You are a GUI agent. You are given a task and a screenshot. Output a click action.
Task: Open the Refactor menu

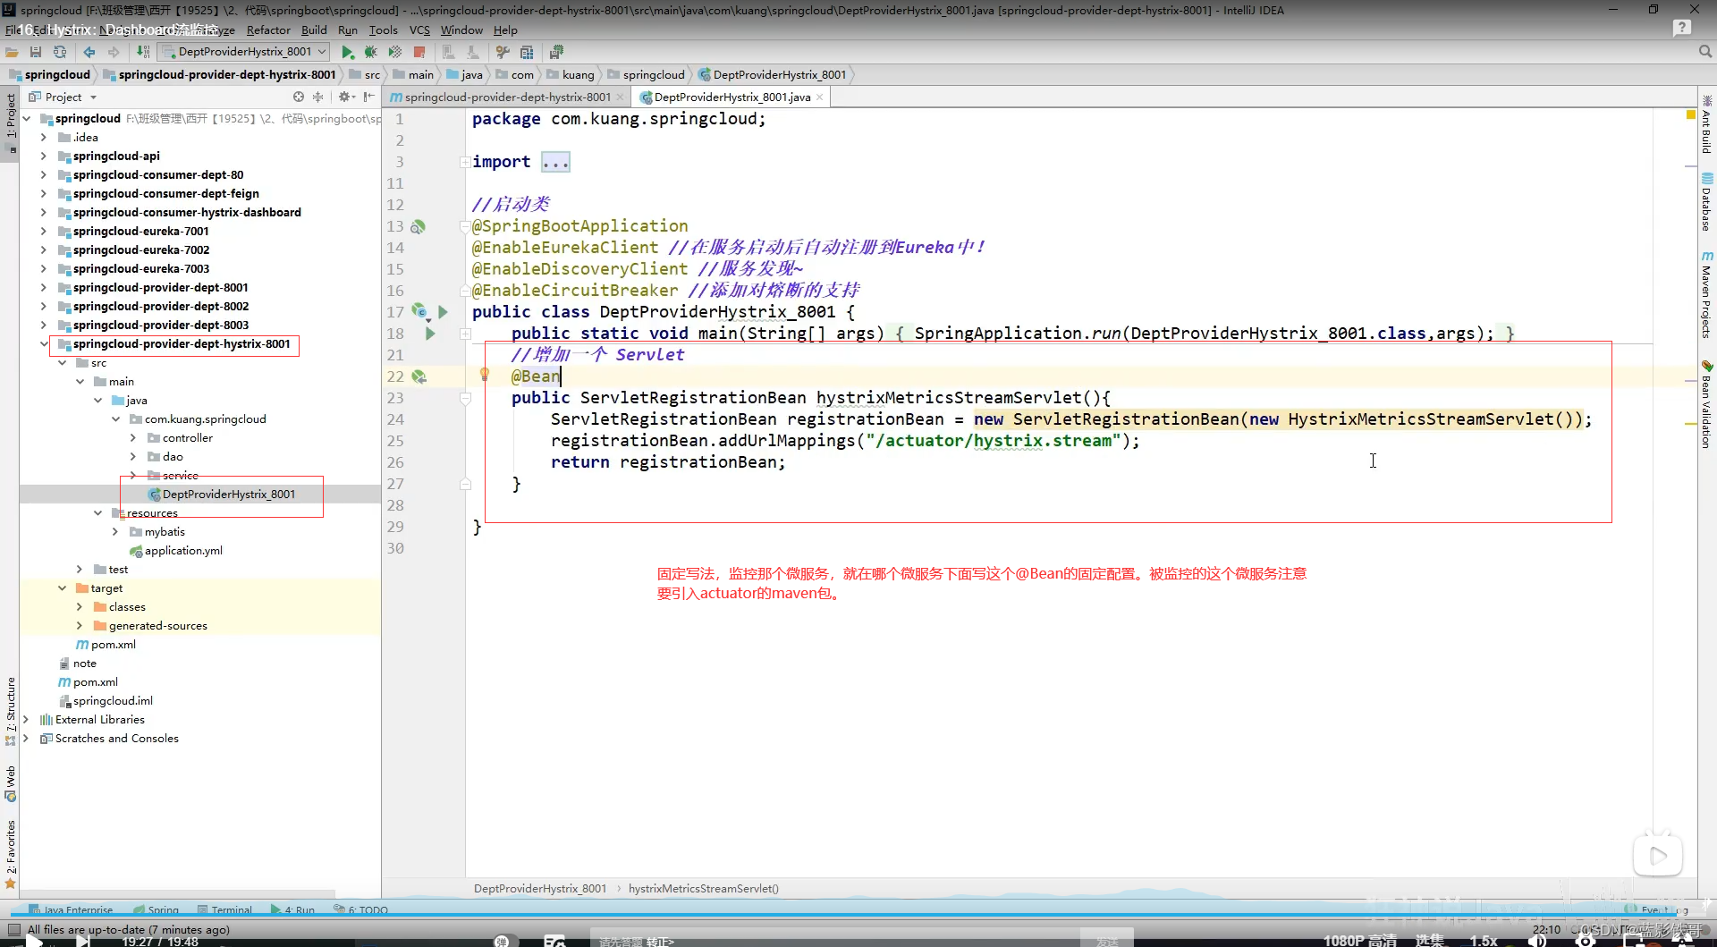pos(268,30)
